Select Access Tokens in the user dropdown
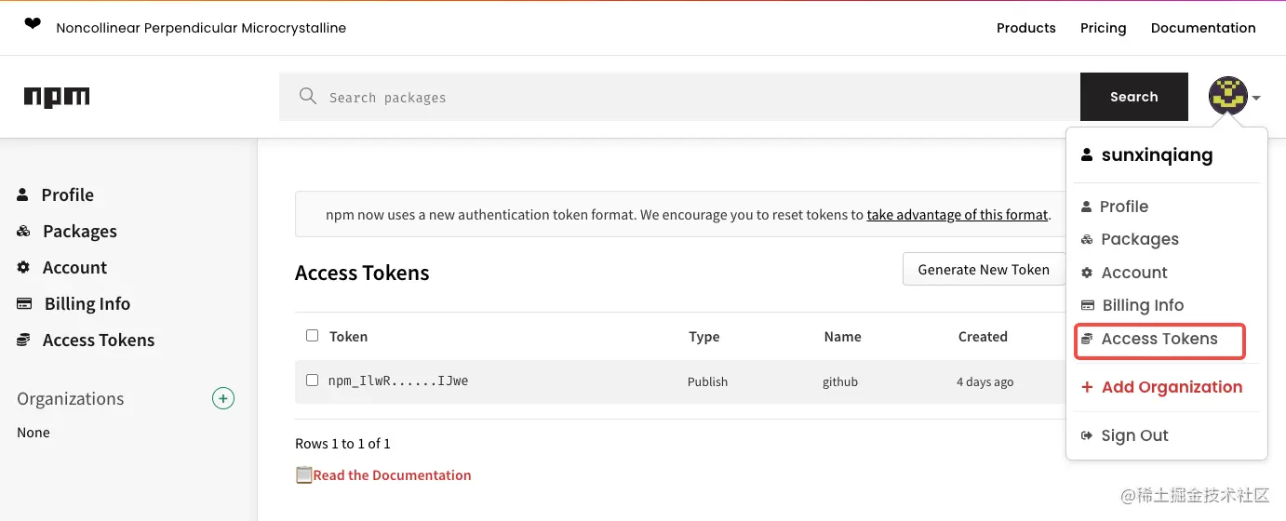 [1159, 339]
